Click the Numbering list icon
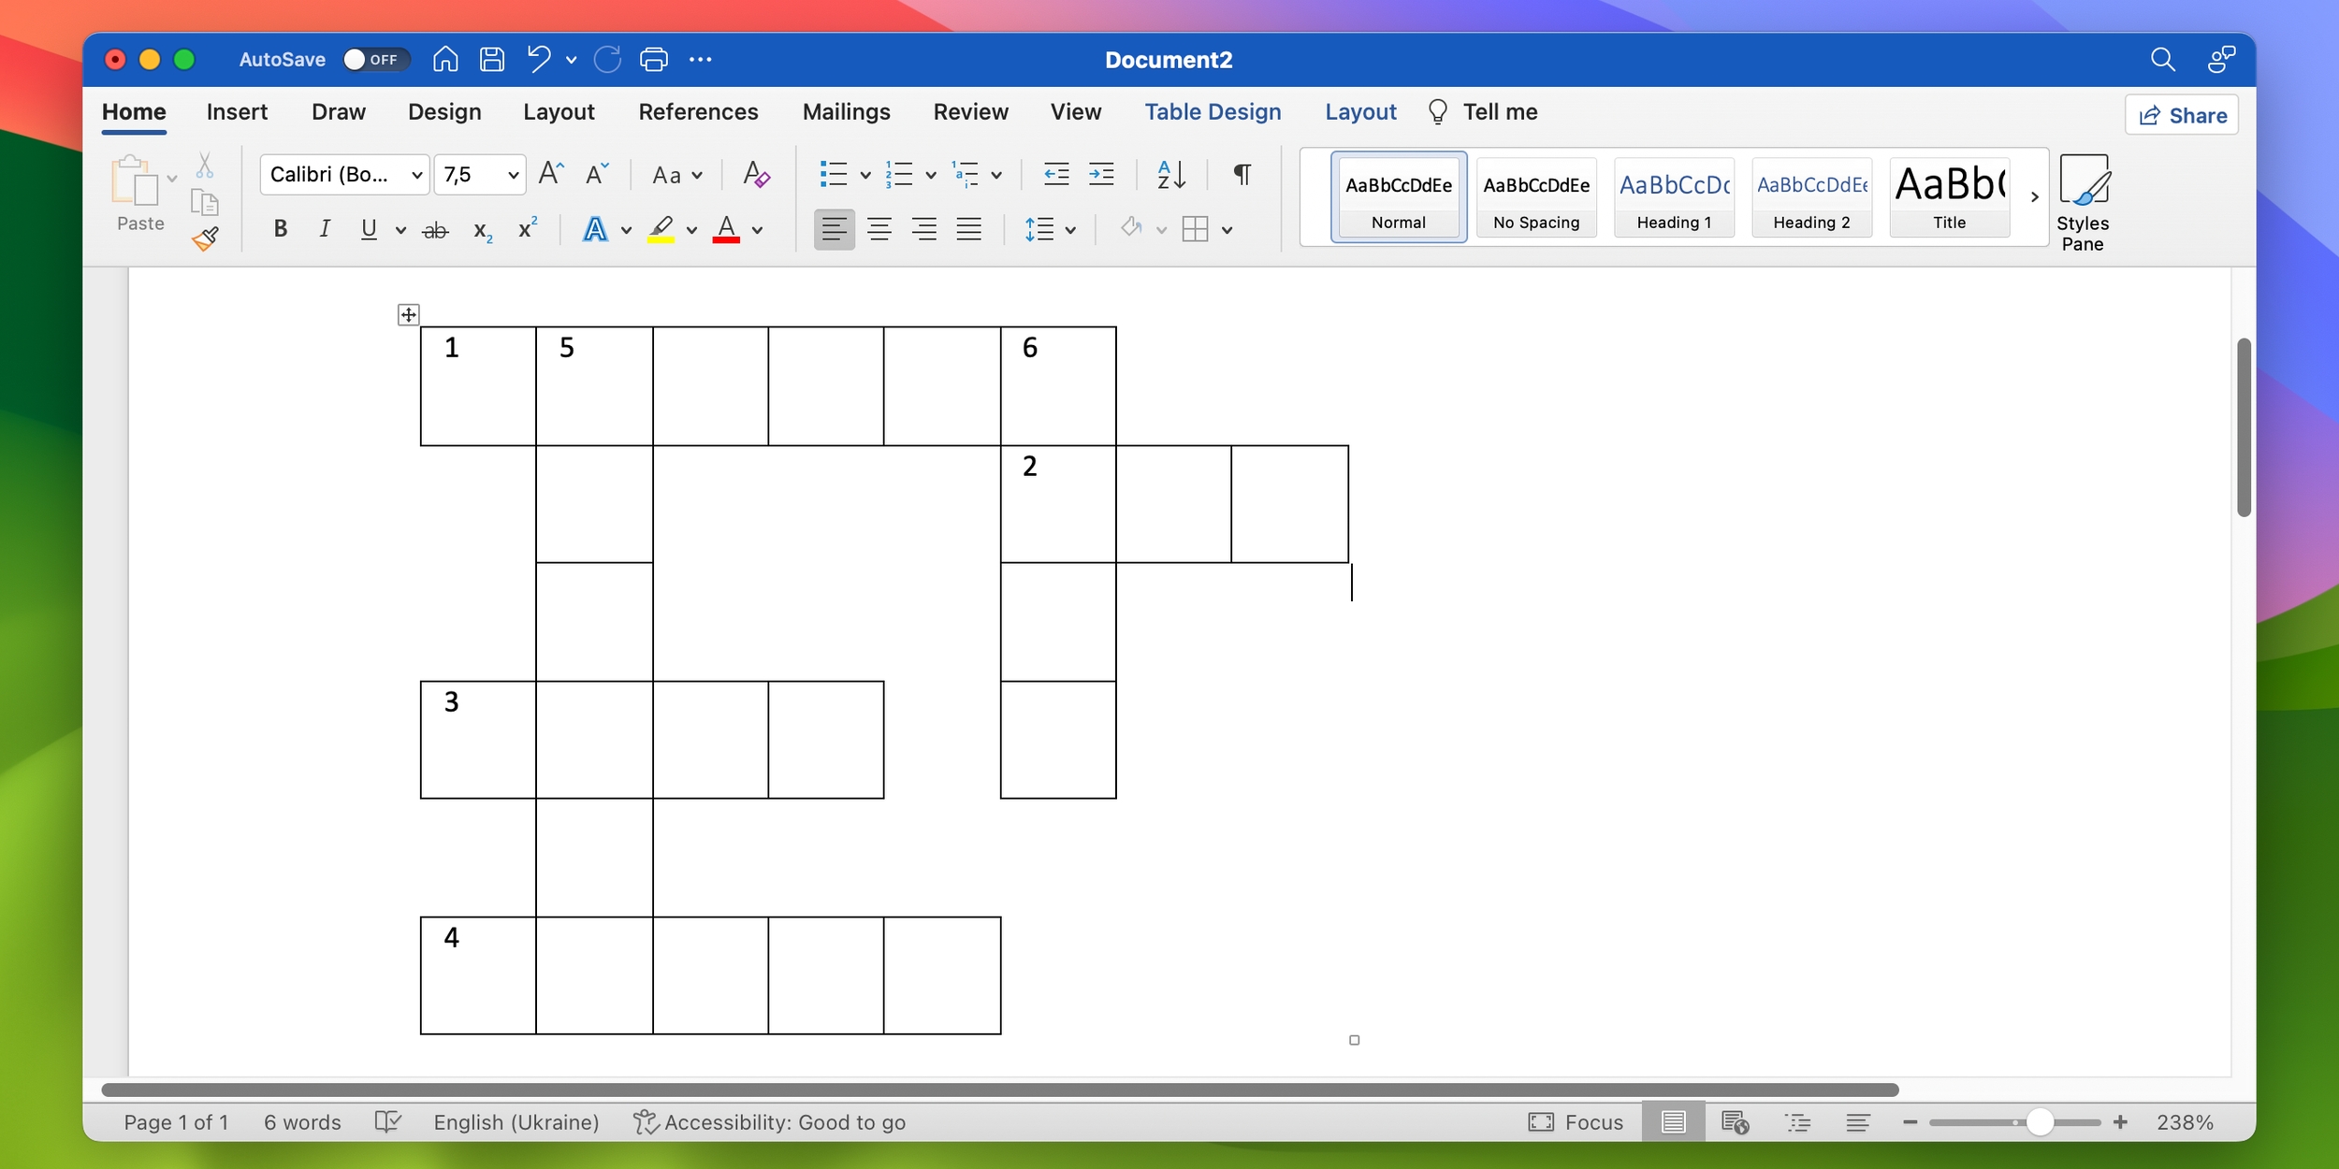This screenshot has height=1169, width=2339. pyautogui.click(x=896, y=175)
